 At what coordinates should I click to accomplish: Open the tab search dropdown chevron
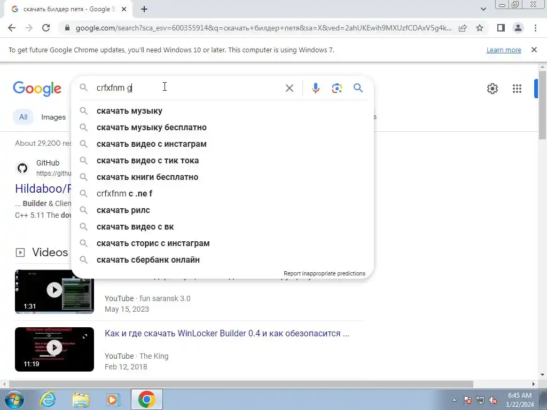tap(483, 10)
